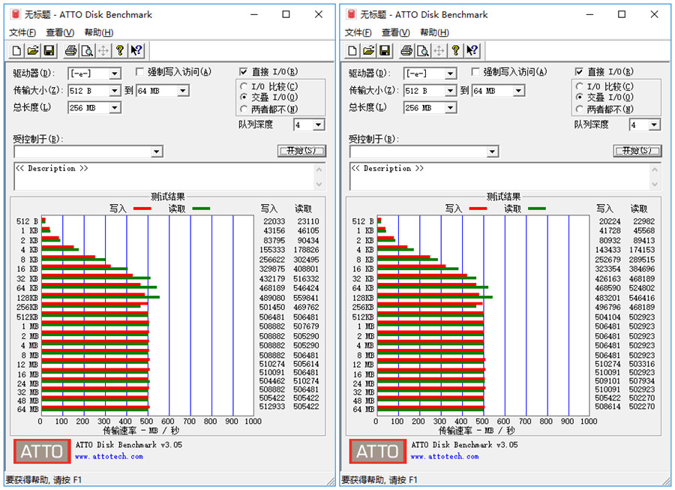Select I/O 比较 radio button in left window
Viewport: 675px width, 490px height.
pyautogui.click(x=244, y=87)
